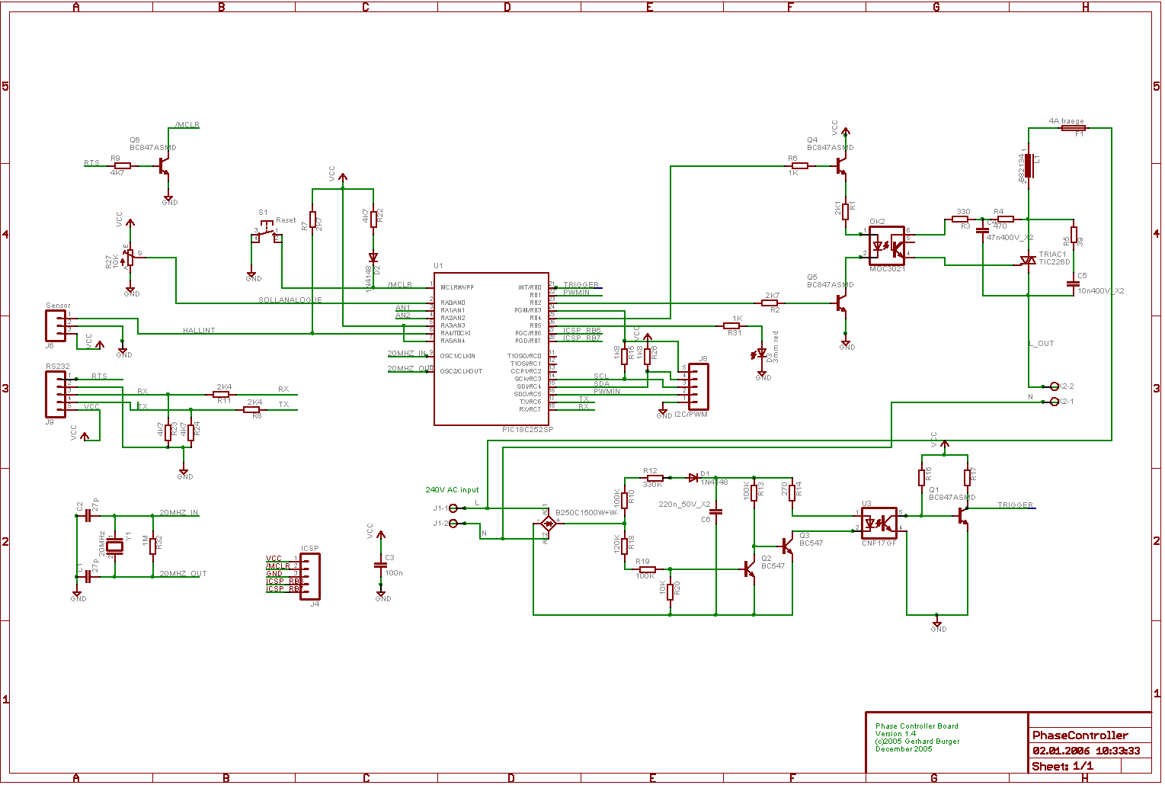Click the J4 ICSP header connector
The width and height of the screenshot is (1165, 785).
[311, 575]
